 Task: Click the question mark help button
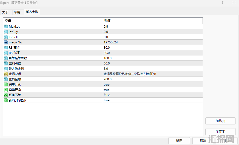pyautogui.click(x=222, y=3)
